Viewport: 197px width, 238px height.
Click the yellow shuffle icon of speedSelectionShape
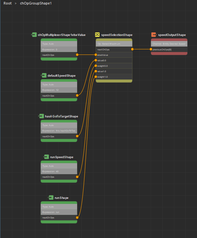pyautogui.click(x=97, y=35)
